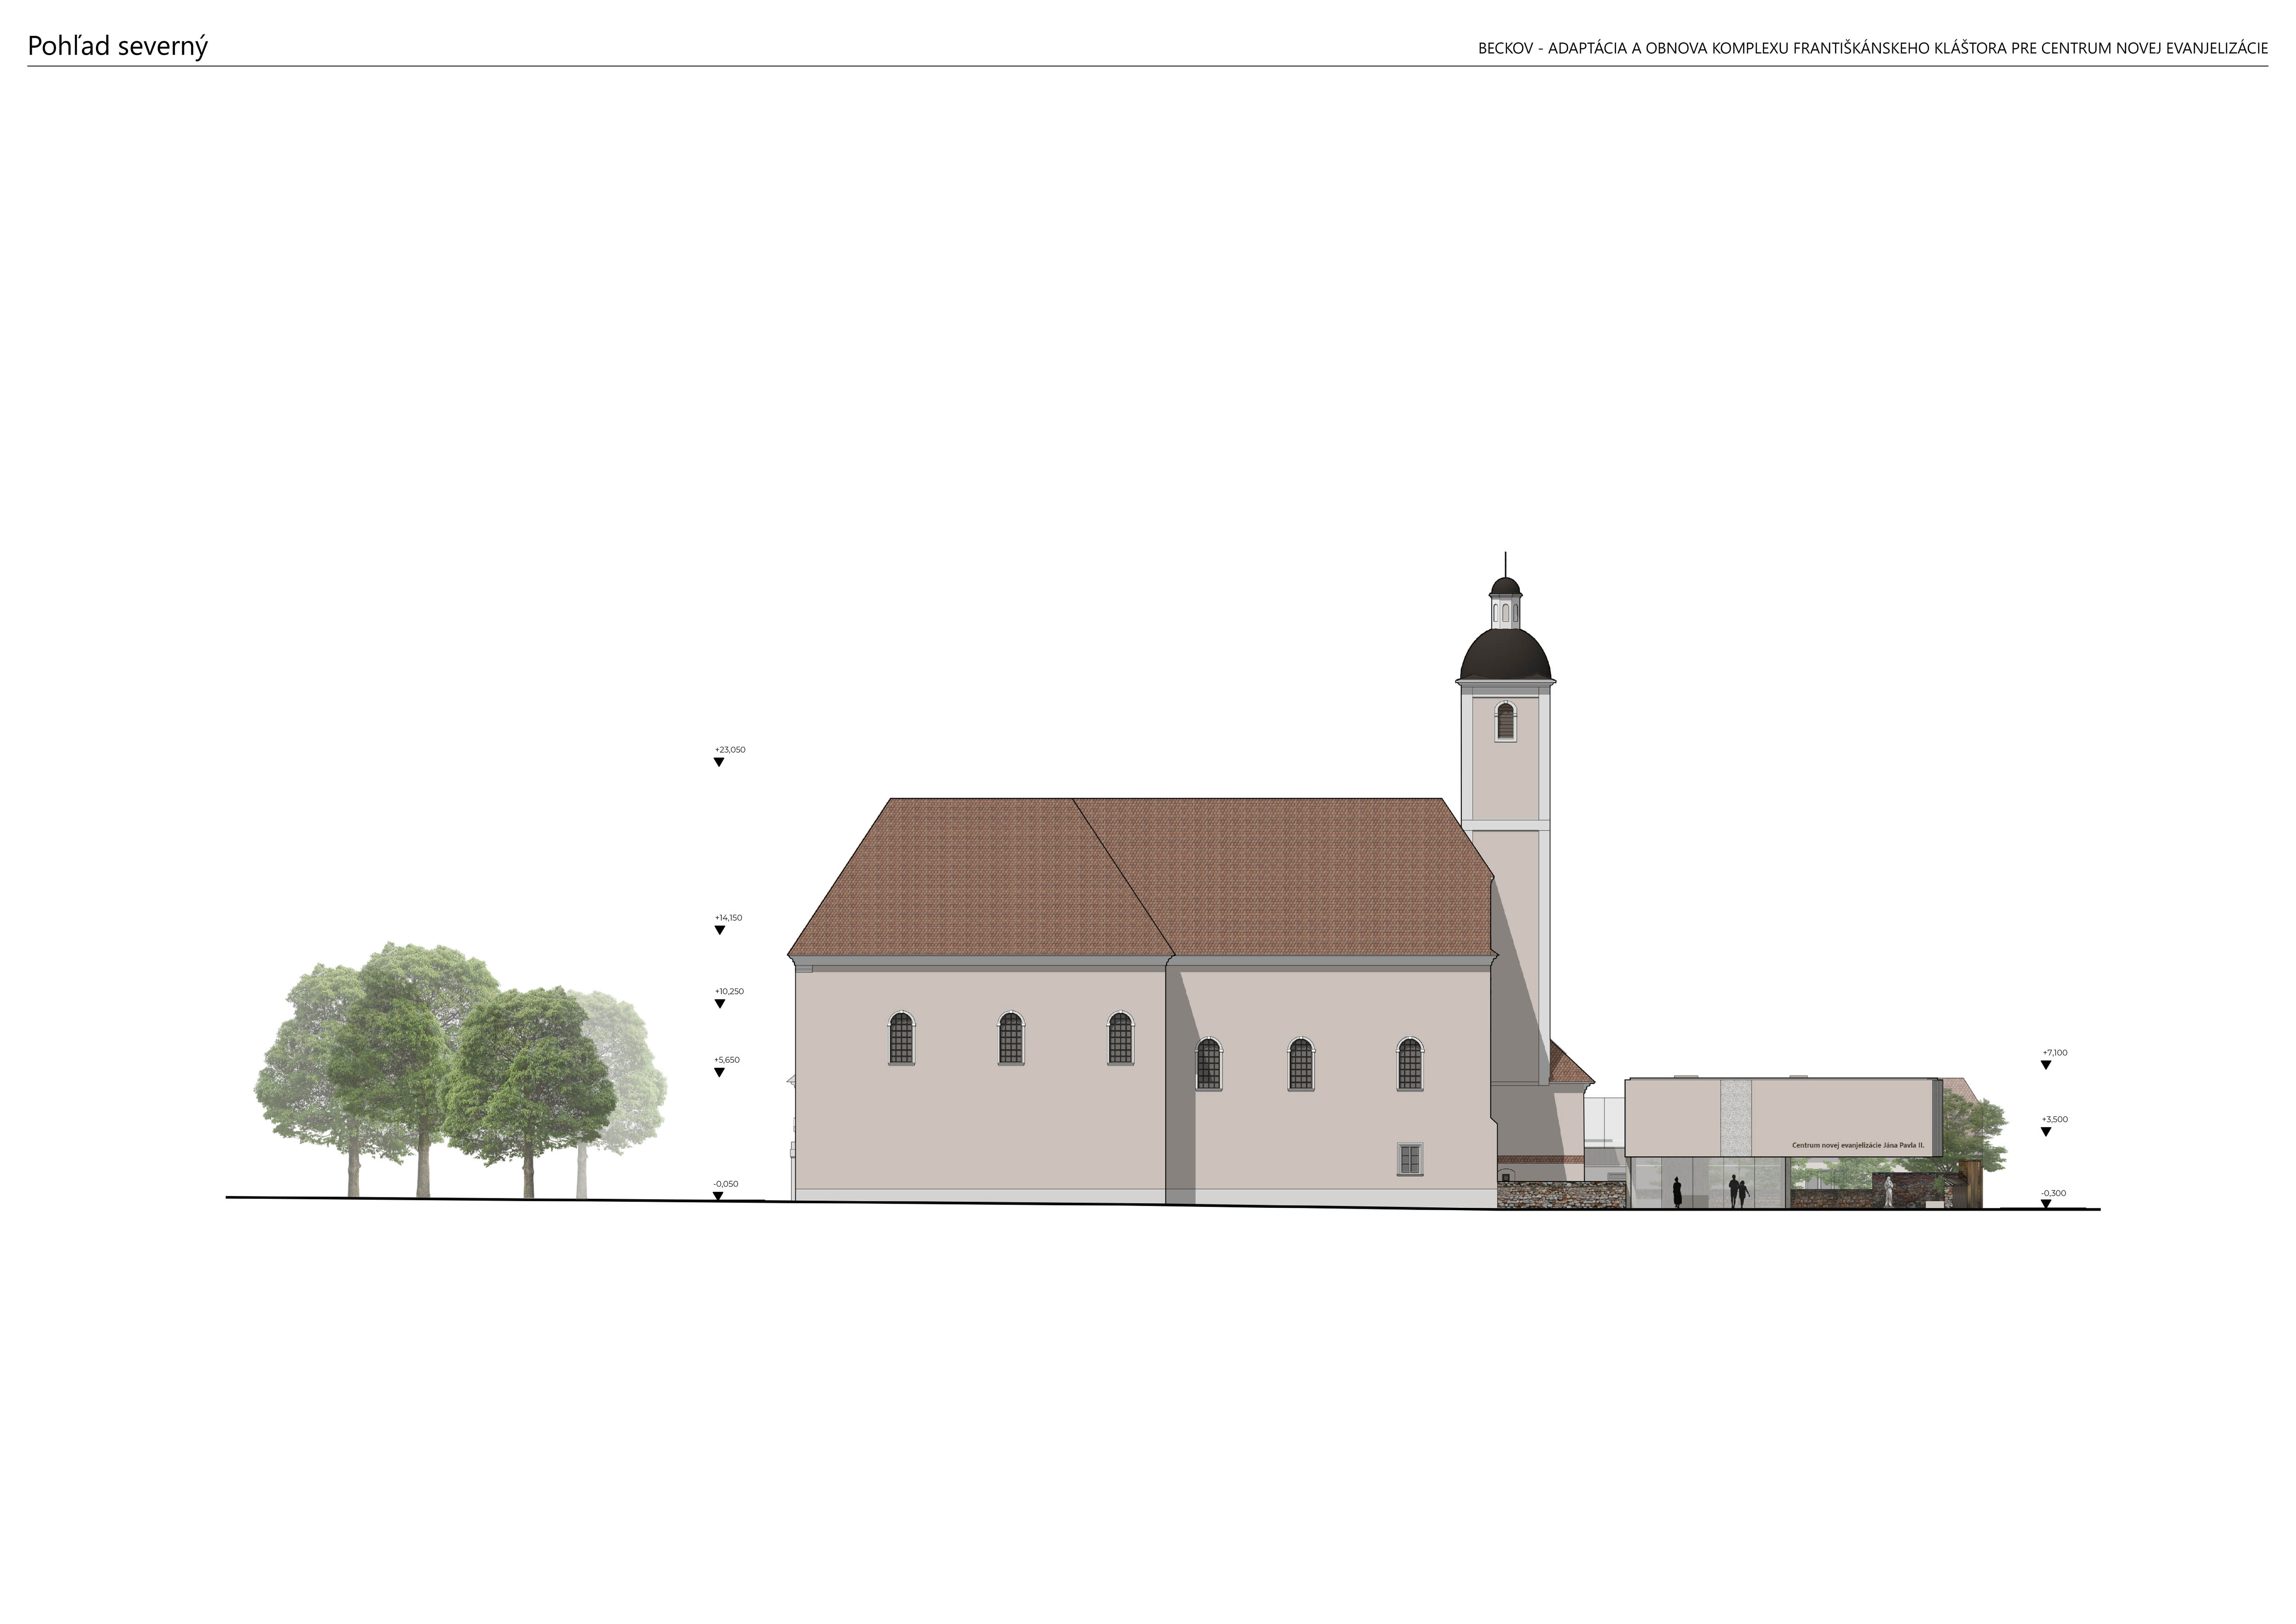The width and height of the screenshot is (2296, 1624).
Task: Click the leftmost arched window on the church
Action: [x=901, y=1038]
